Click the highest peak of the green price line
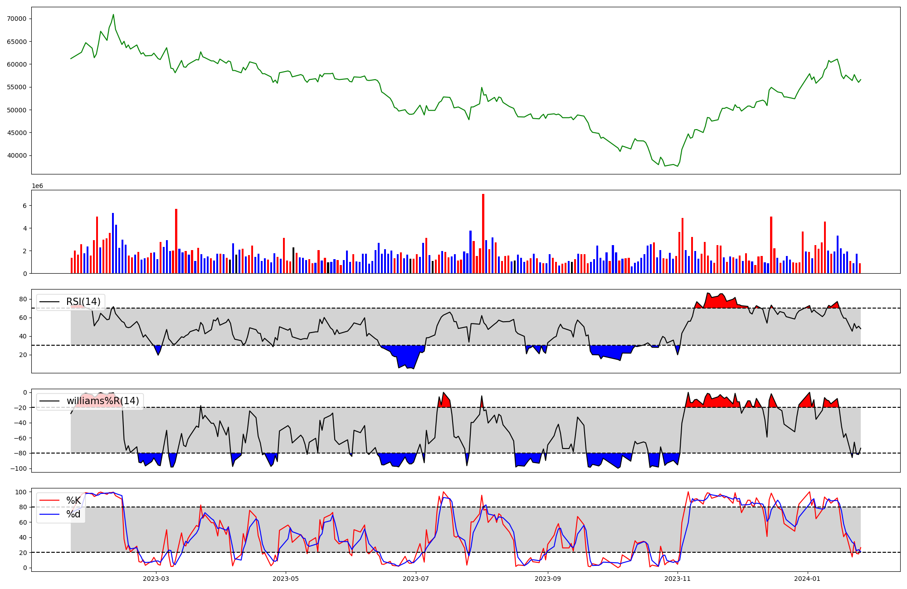Viewport: 907px width, 589px height. (113, 14)
